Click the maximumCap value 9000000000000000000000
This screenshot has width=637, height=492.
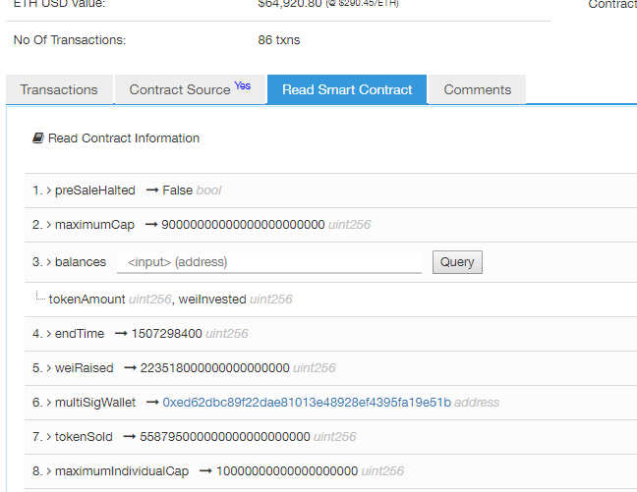pos(243,225)
